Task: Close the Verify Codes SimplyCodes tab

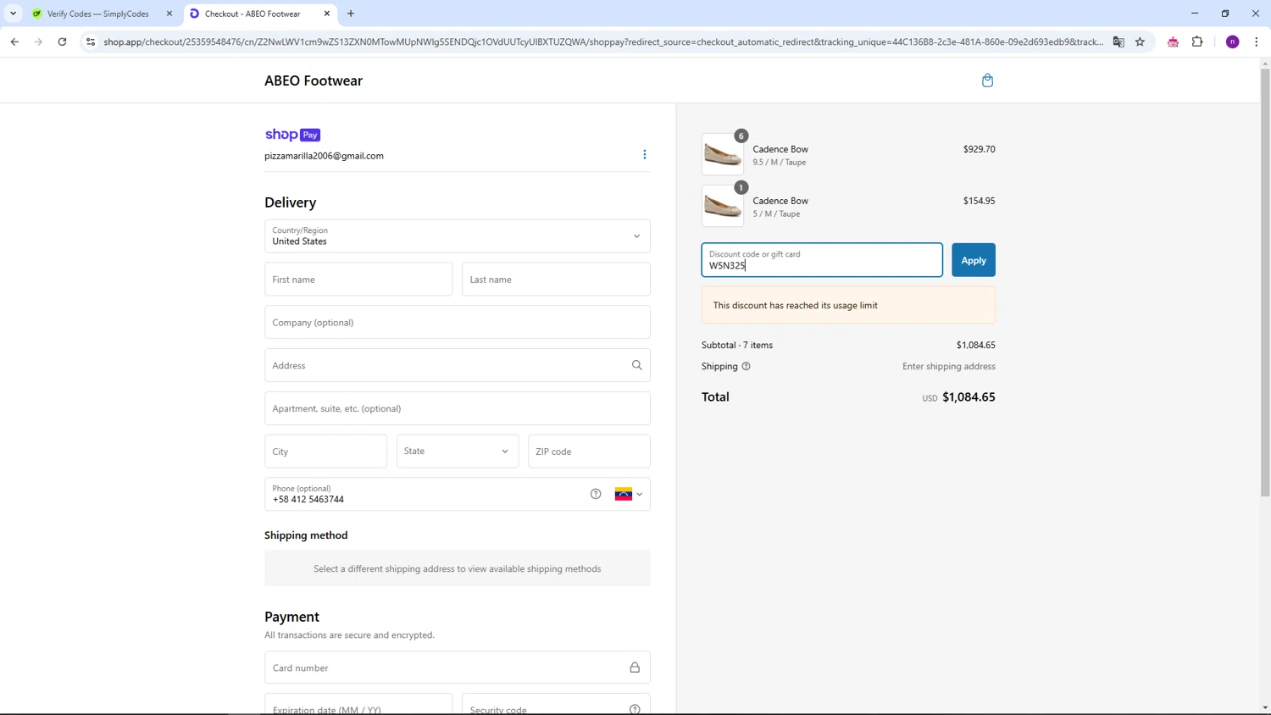Action: tap(169, 14)
